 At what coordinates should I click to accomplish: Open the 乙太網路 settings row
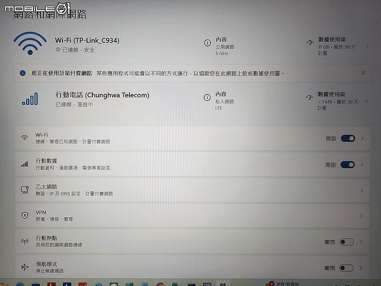[x=192, y=190]
